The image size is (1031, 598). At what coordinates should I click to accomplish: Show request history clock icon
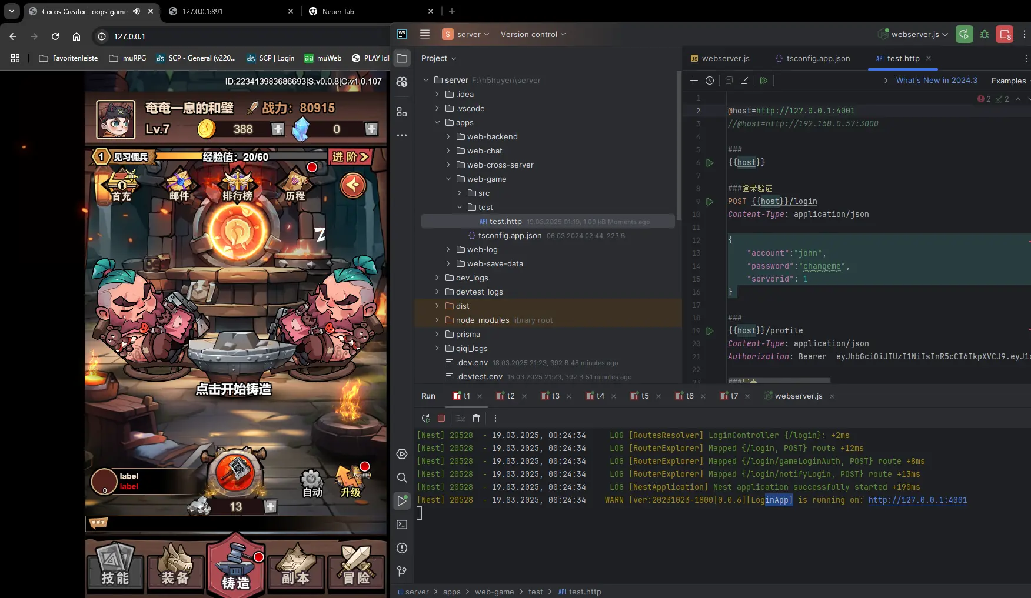[x=710, y=81]
